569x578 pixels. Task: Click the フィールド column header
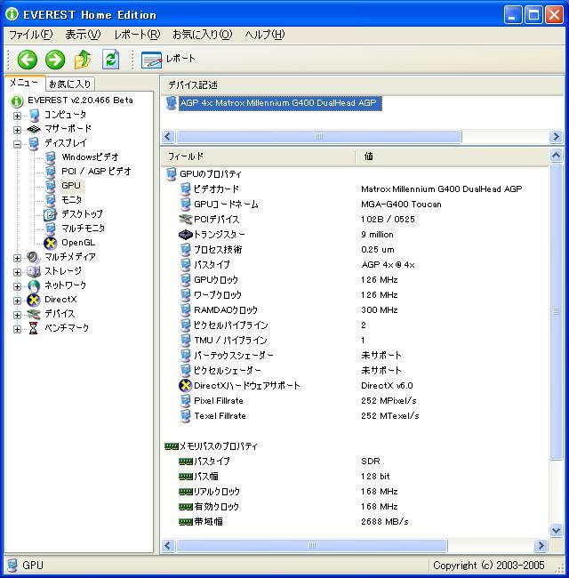coord(258,157)
